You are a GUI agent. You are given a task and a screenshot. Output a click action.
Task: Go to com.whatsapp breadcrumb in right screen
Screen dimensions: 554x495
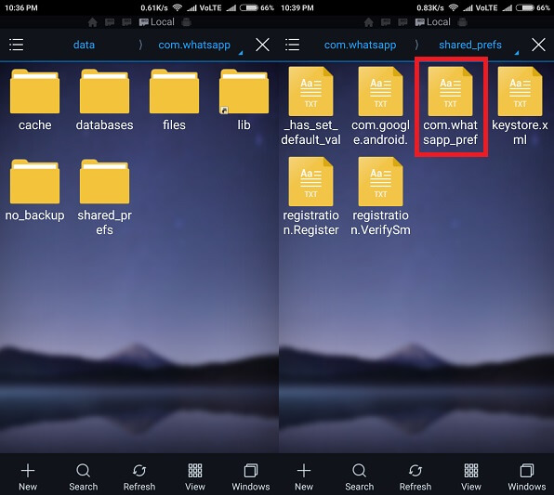tap(360, 45)
